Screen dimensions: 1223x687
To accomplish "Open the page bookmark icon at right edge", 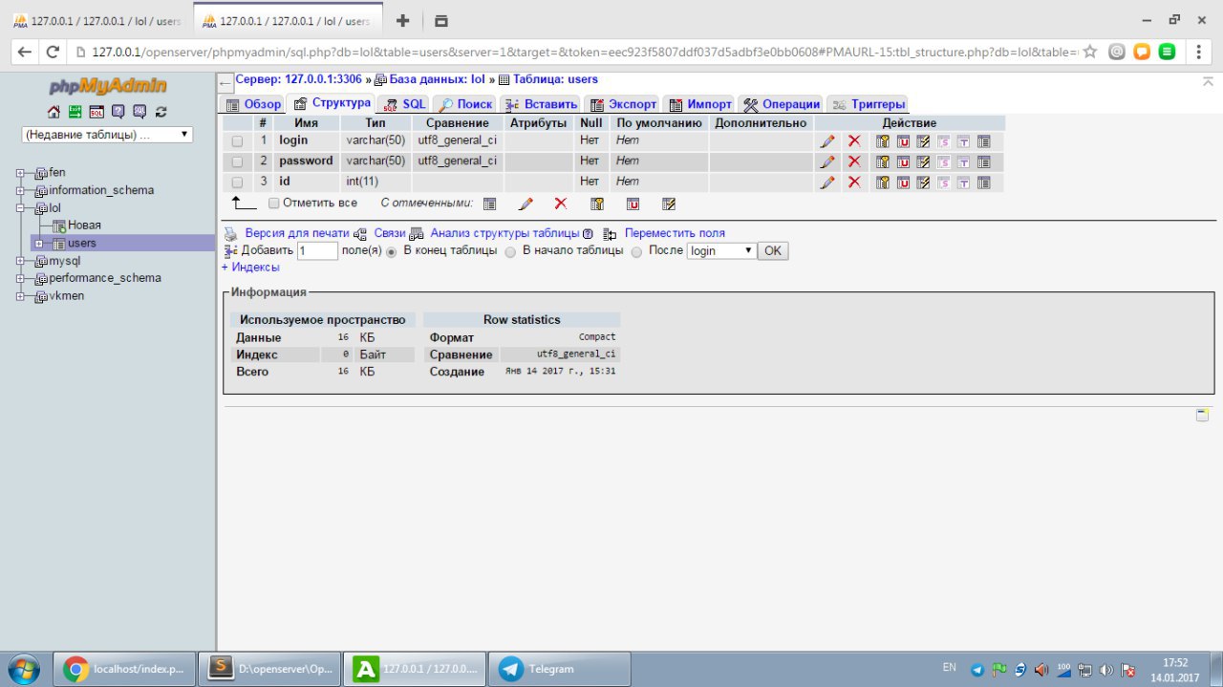I will pyautogui.click(x=1203, y=415).
